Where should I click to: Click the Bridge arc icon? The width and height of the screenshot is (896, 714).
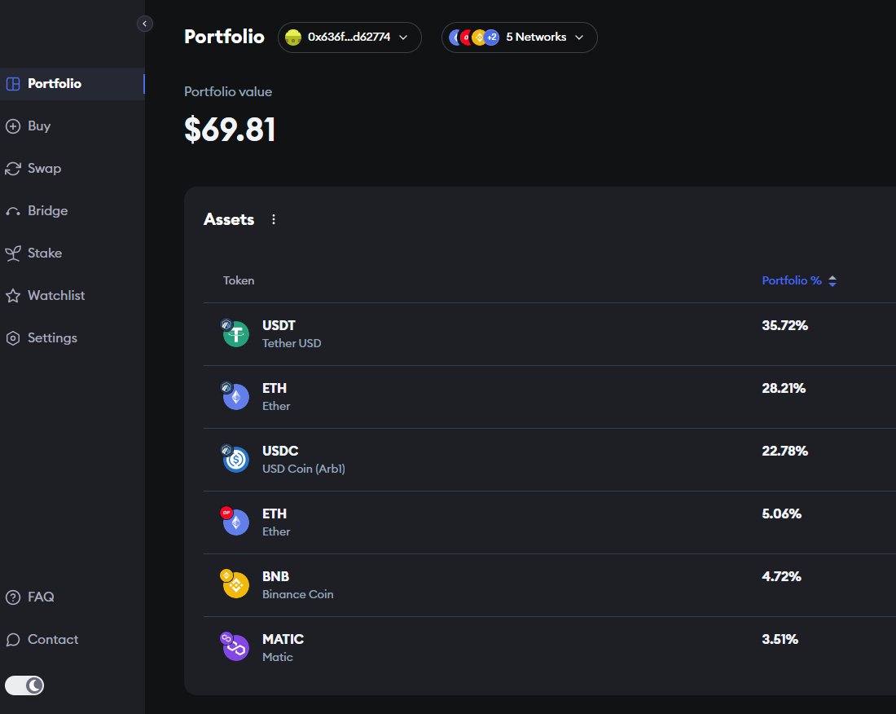12,212
